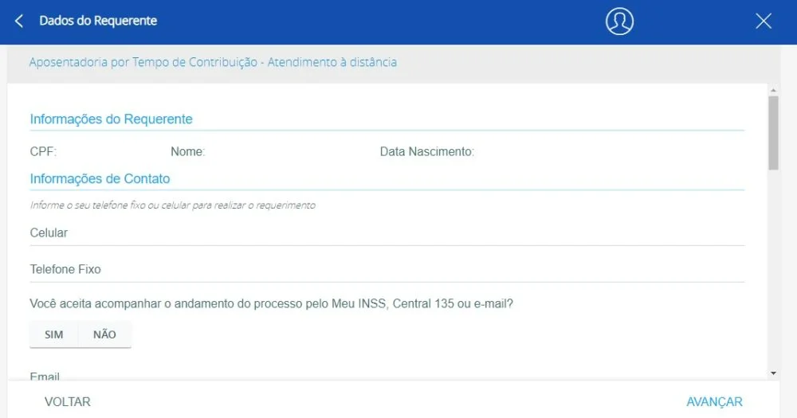
Task: Click the Telefone Fixo input field
Action: click(x=387, y=270)
